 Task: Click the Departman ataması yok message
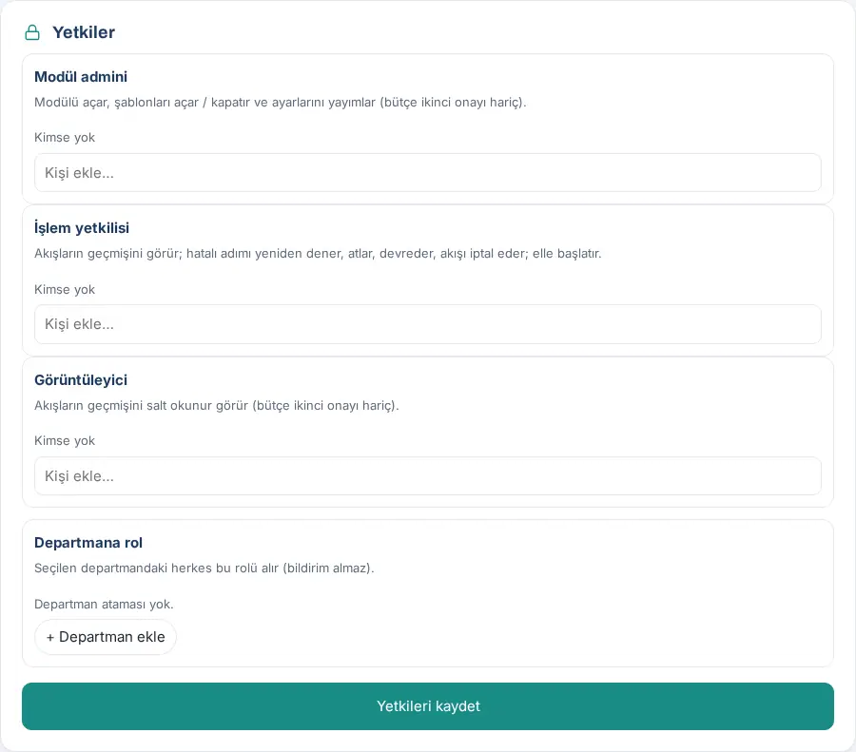pos(104,604)
